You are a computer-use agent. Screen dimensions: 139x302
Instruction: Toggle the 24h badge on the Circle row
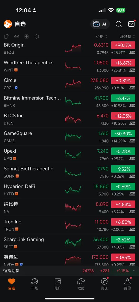click(132, 88)
